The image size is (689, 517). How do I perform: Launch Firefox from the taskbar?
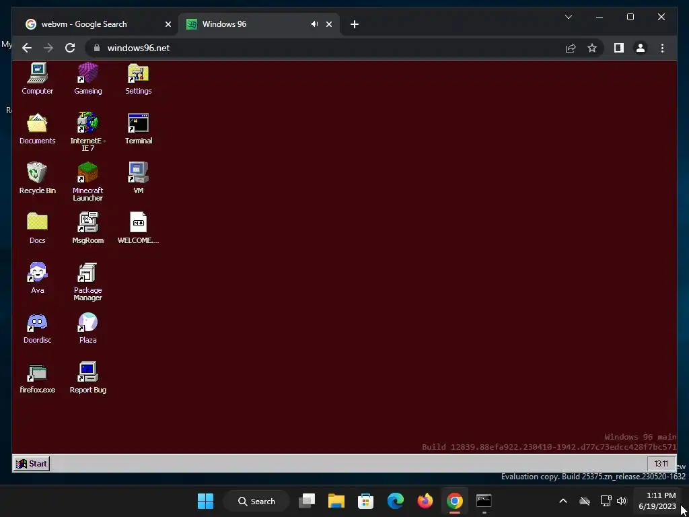coord(425,501)
